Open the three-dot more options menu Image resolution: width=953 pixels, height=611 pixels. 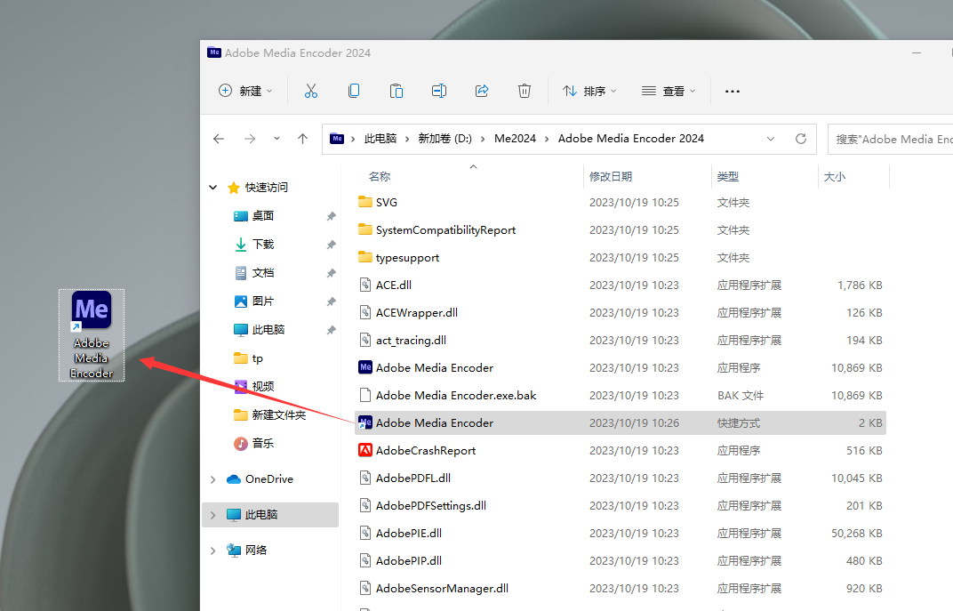(x=733, y=92)
